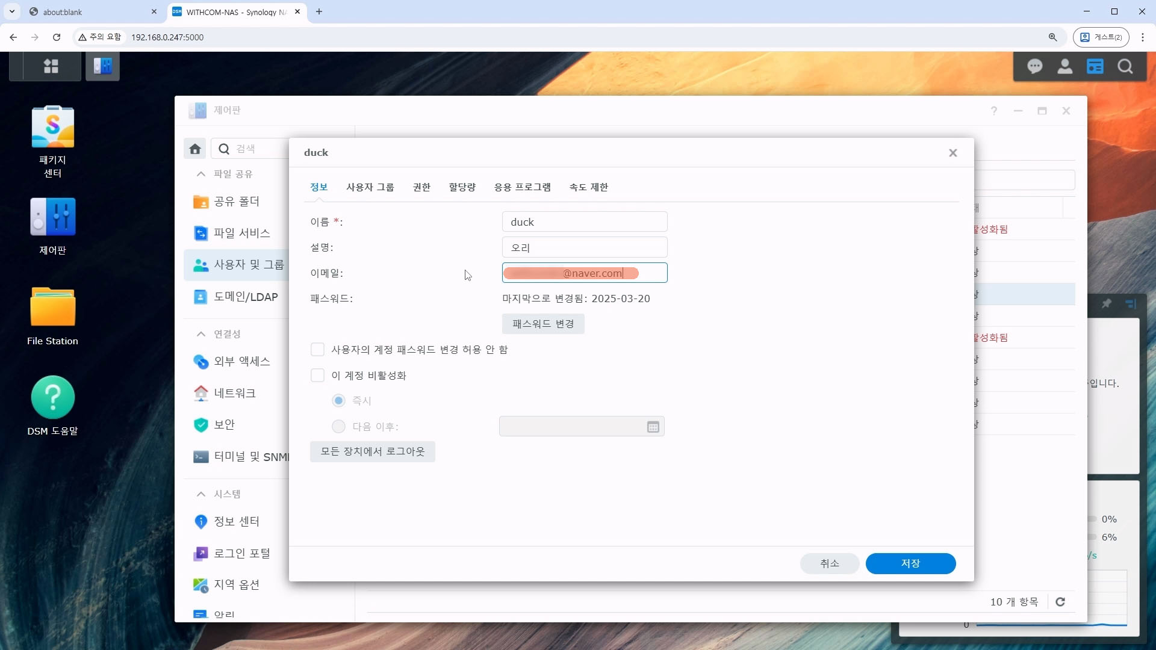Collapse the File Sharing section
This screenshot has height=650, width=1156.
click(x=200, y=174)
